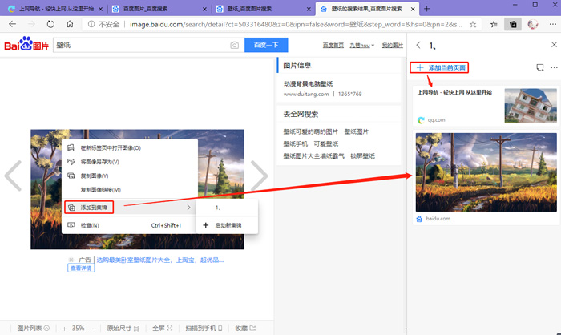Open new browser tab with plus
The width and height of the screenshot is (561, 335).
pyautogui.click(x=426, y=8)
